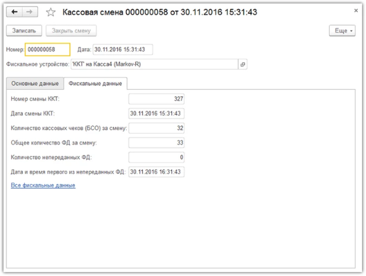Select the Номер смены ККТ field
366x276 pixels.
point(157,99)
